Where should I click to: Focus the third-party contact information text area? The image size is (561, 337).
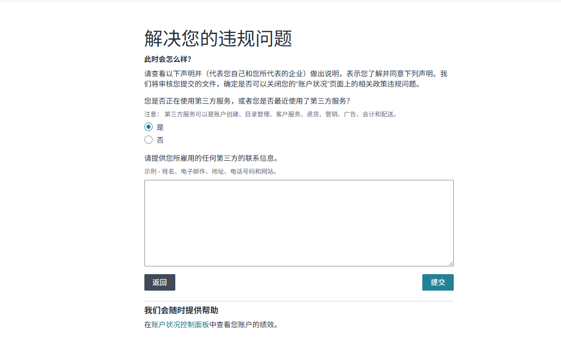click(299, 223)
